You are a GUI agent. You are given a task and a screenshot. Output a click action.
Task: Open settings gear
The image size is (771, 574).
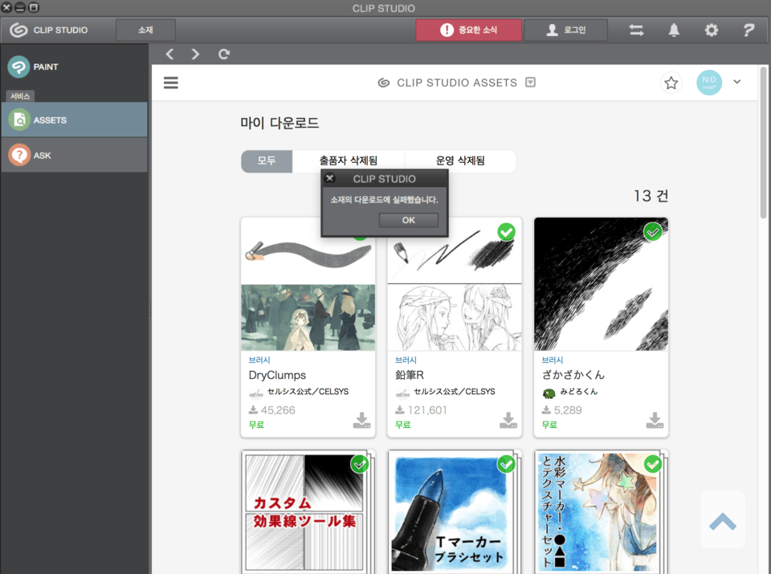pos(711,30)
